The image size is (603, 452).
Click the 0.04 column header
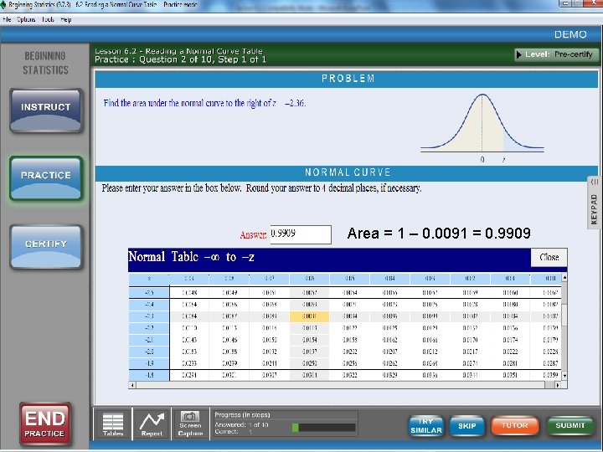(x=389, y=279)
